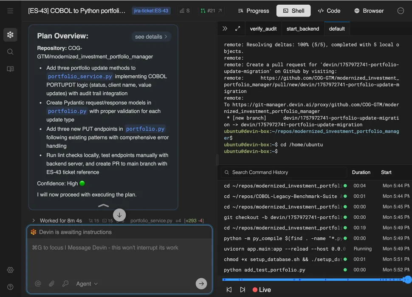Switch to the Progress tab
This screenshot has width=412, height=297.
coord(254,11)
